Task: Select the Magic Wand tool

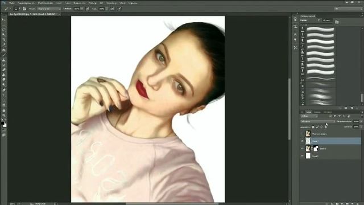Action: click(x=3, y=35)
